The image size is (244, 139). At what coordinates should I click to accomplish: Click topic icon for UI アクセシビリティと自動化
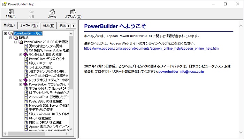click(26, 93)
